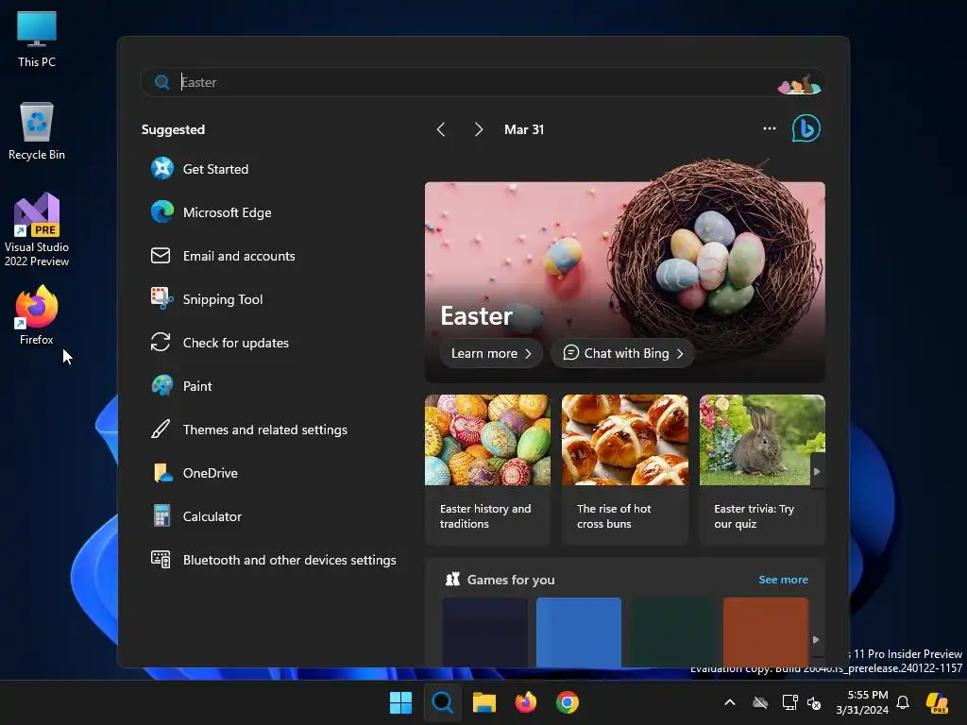Click the taskbar Search icon
This screenshot has width=967, height=725.
[442, 702]
